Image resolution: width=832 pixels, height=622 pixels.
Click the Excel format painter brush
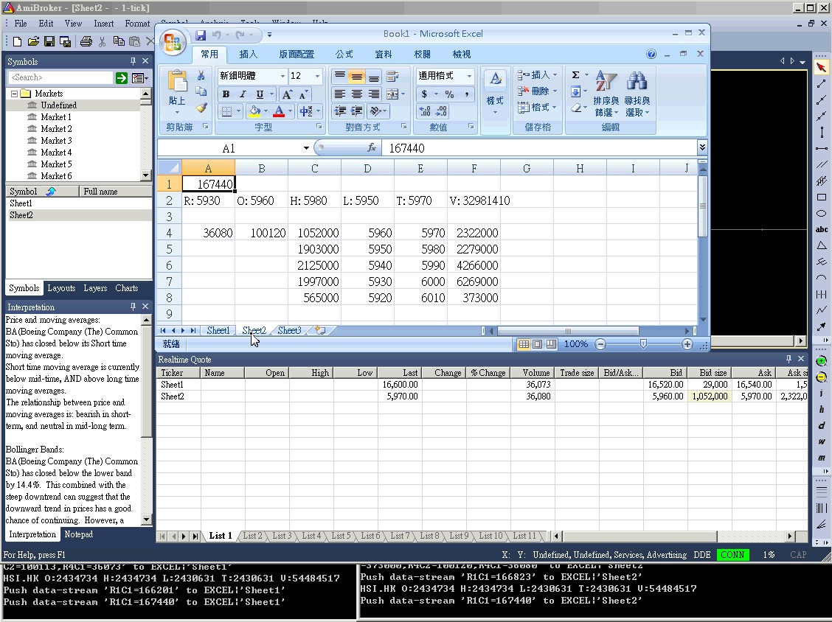point(201,108)
